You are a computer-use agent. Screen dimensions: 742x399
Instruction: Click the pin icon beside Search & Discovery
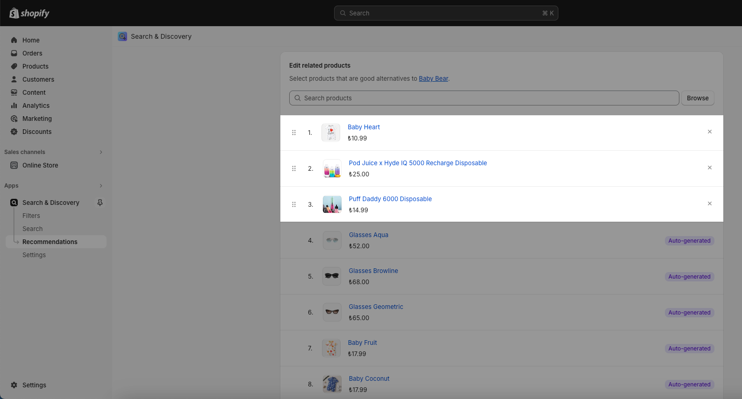click(x=100, y=203)
